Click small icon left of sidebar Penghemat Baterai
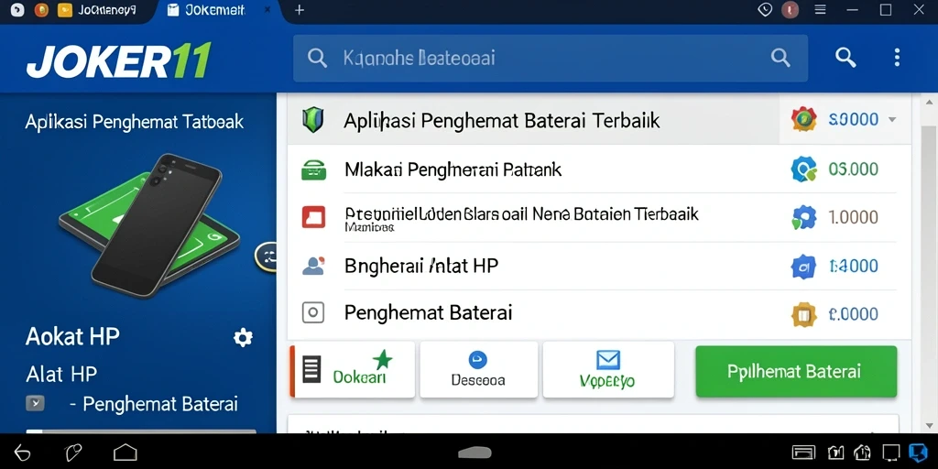This screenshot has width=938, height=469. 35,403
